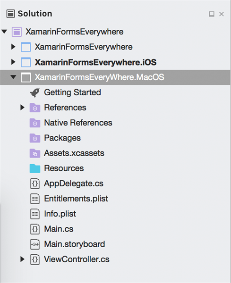Click the ViewController.cs file icon

[x=35, y=259]
